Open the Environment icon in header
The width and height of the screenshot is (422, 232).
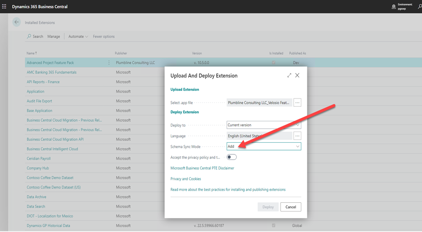394,7
